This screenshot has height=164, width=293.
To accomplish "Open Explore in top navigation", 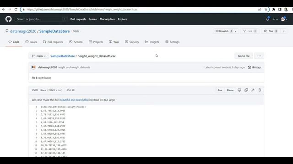I will 123,19.
